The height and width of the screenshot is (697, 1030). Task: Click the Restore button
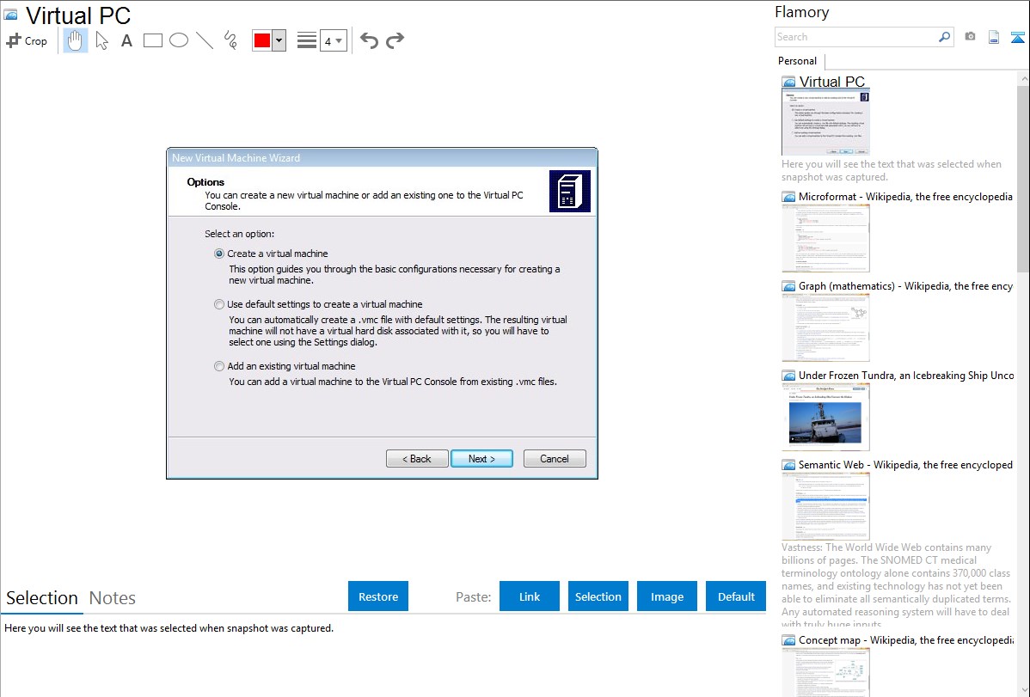point(378,596)
